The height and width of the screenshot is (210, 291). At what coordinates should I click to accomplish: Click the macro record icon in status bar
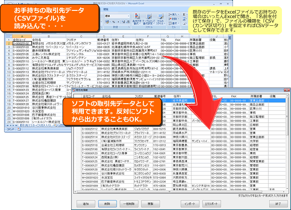coord(19,129)
